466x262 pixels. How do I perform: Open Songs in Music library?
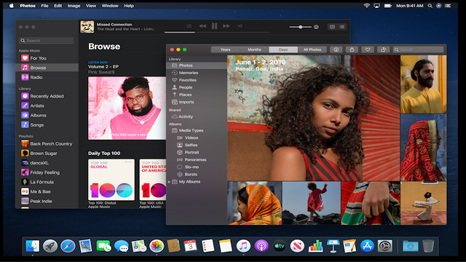point(47,124)
